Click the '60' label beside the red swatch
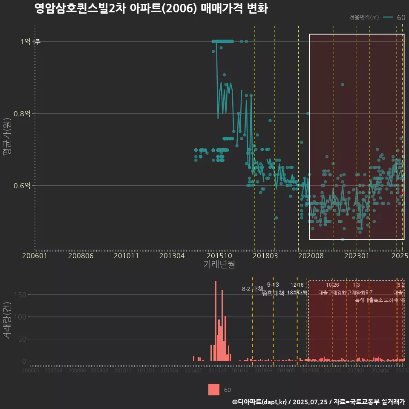The width and height of the screenshot is (409, 409). 228,390
